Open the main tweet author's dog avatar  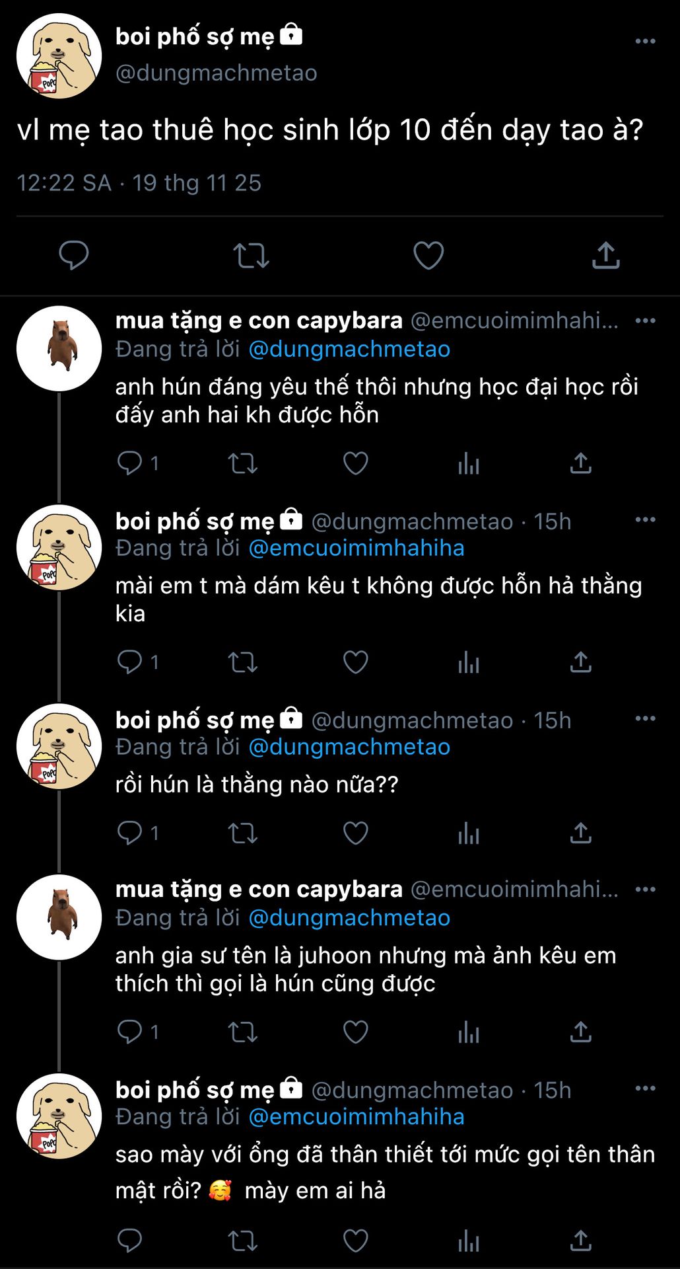tap(59, 56)
